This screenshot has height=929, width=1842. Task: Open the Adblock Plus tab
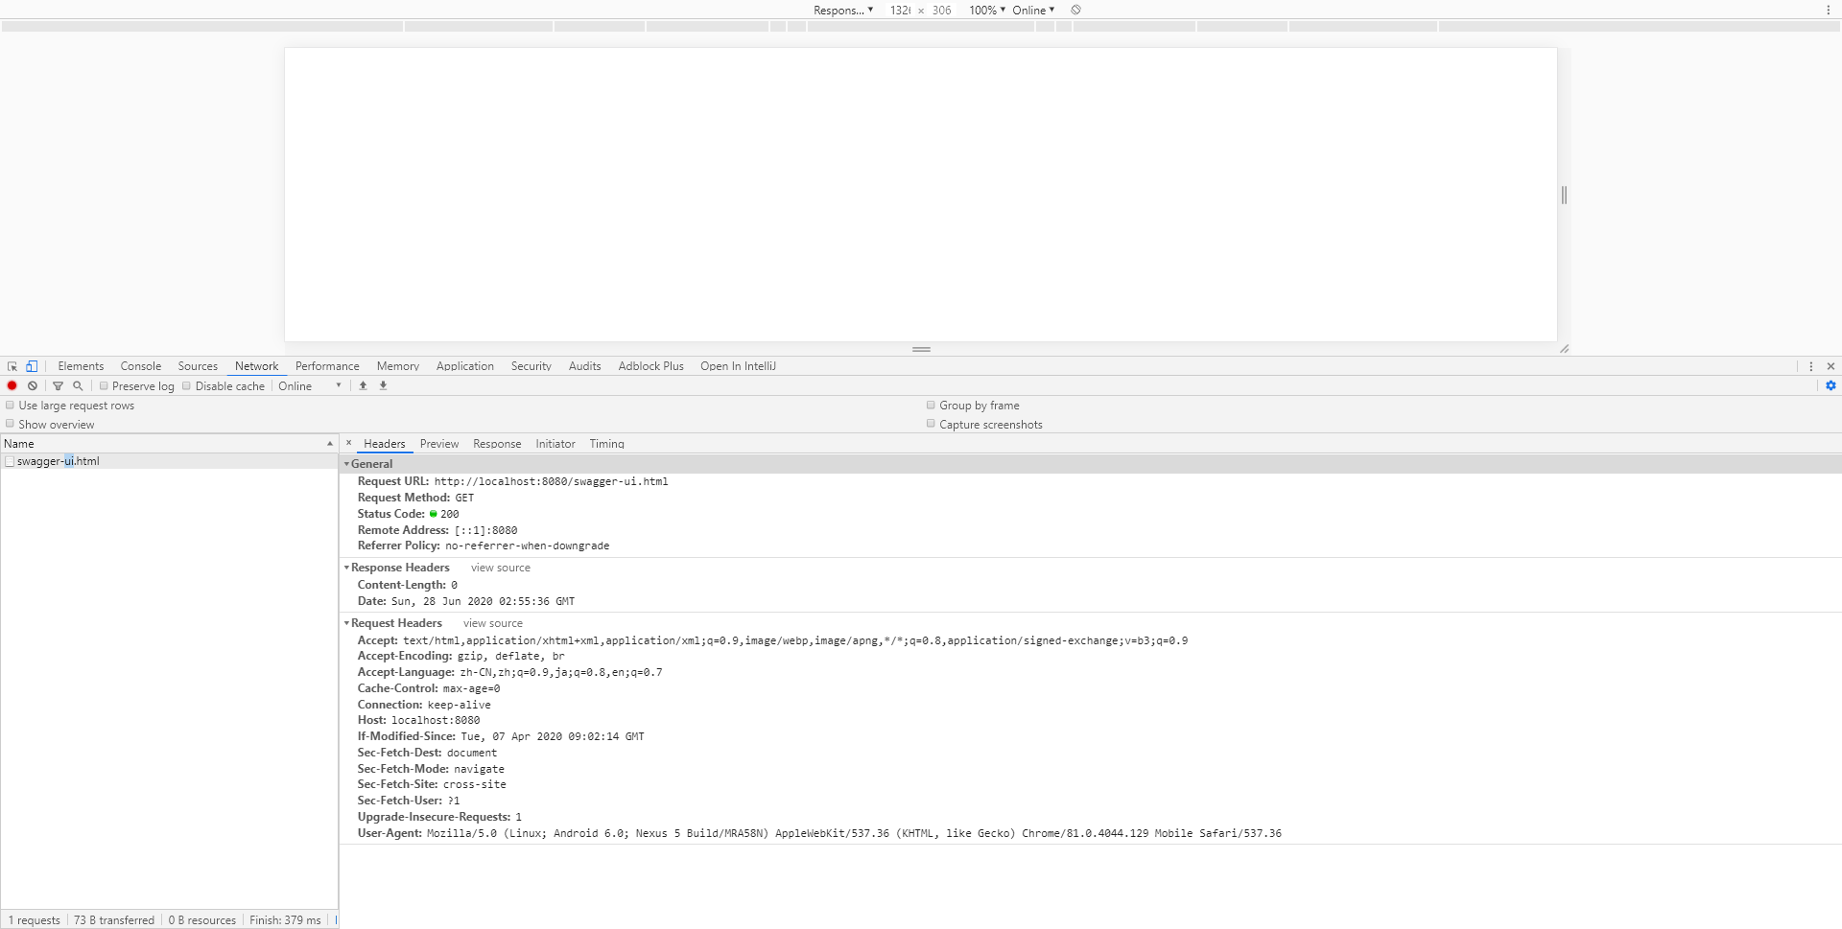coord(651,366)
